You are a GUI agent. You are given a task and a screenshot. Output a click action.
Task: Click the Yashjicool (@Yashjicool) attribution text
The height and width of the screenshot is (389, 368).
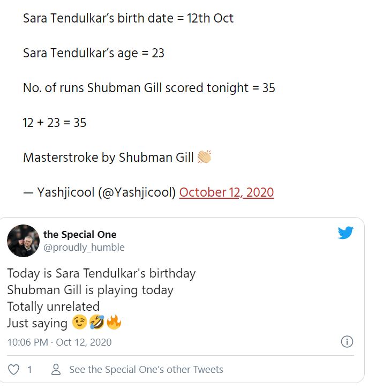[x=106, y=192]
